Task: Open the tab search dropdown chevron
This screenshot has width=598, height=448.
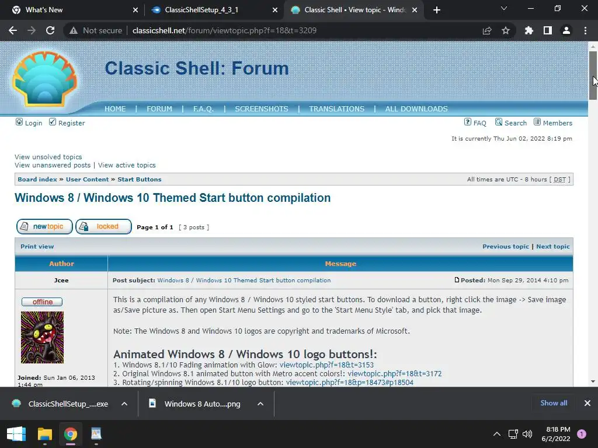Action: pos(504,8)
